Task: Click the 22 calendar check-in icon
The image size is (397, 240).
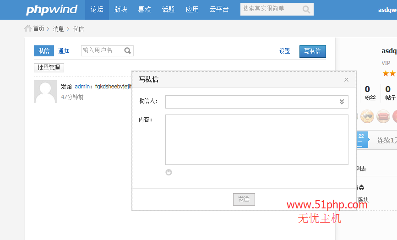Action: coord(362,140)
